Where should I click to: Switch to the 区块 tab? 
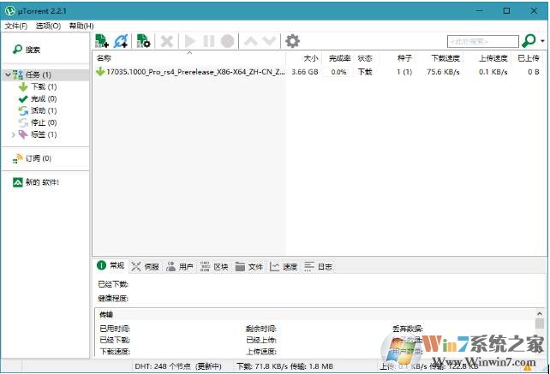(214, 267)
